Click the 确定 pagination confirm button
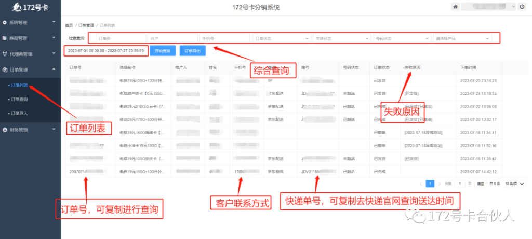 click(x=481, y=184)
